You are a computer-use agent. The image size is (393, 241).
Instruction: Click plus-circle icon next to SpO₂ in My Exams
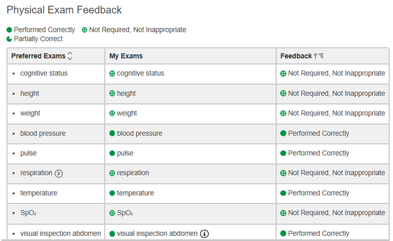coord(112,213)
